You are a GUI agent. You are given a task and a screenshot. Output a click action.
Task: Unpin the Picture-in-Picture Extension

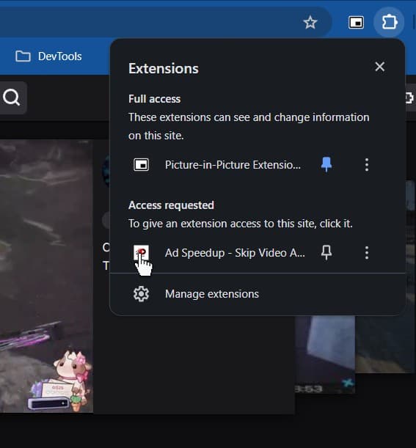[x=326, y=165]
